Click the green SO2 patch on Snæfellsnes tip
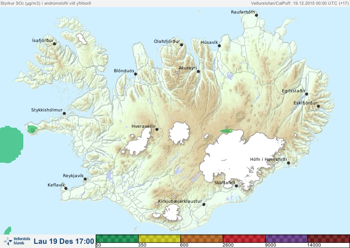This screenshot has height=248, width=350. pos(32,129)
